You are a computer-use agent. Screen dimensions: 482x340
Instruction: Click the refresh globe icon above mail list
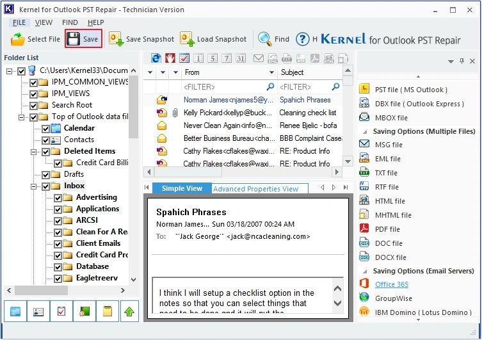[156, 58]
